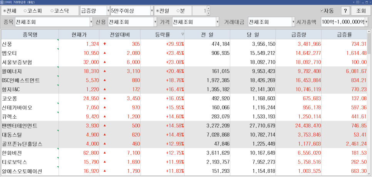Open help with the ? button
Viewport: 372px width, 177px height.
[x=345, y=11]
